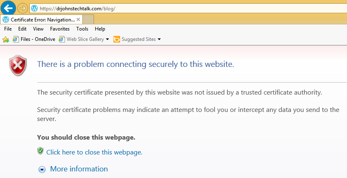Open the Web Slice Gallery dropdown arrow
Image resolution: width=347 pixels, height=178 pixels.
click(108, 39)
